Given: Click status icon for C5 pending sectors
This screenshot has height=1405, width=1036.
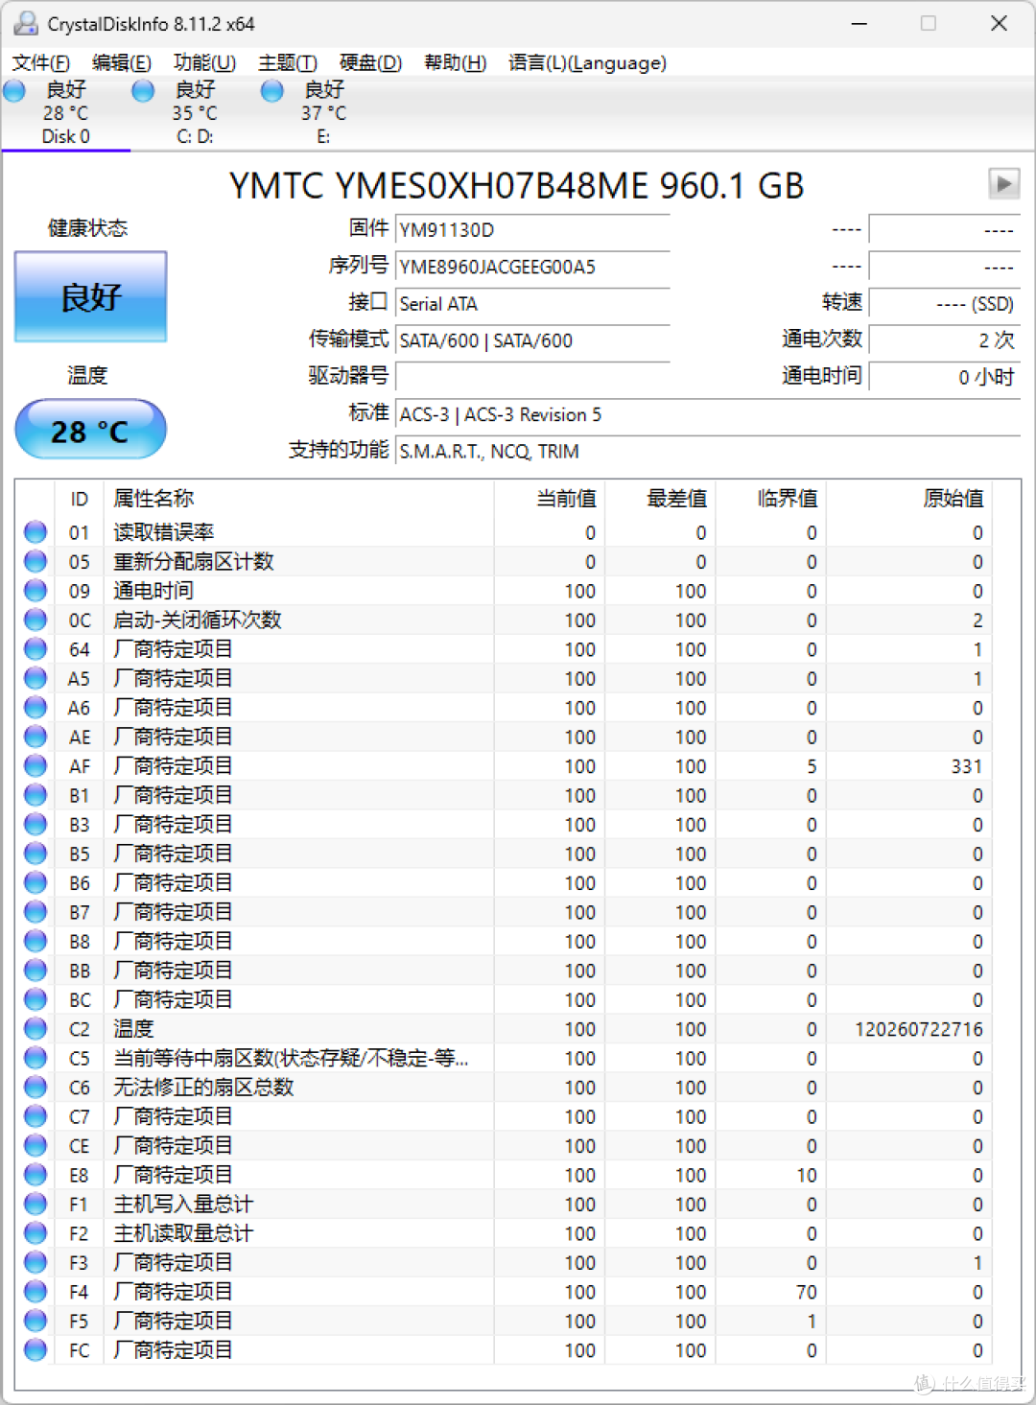Looking at the screenshot, I should point(35,1058).
